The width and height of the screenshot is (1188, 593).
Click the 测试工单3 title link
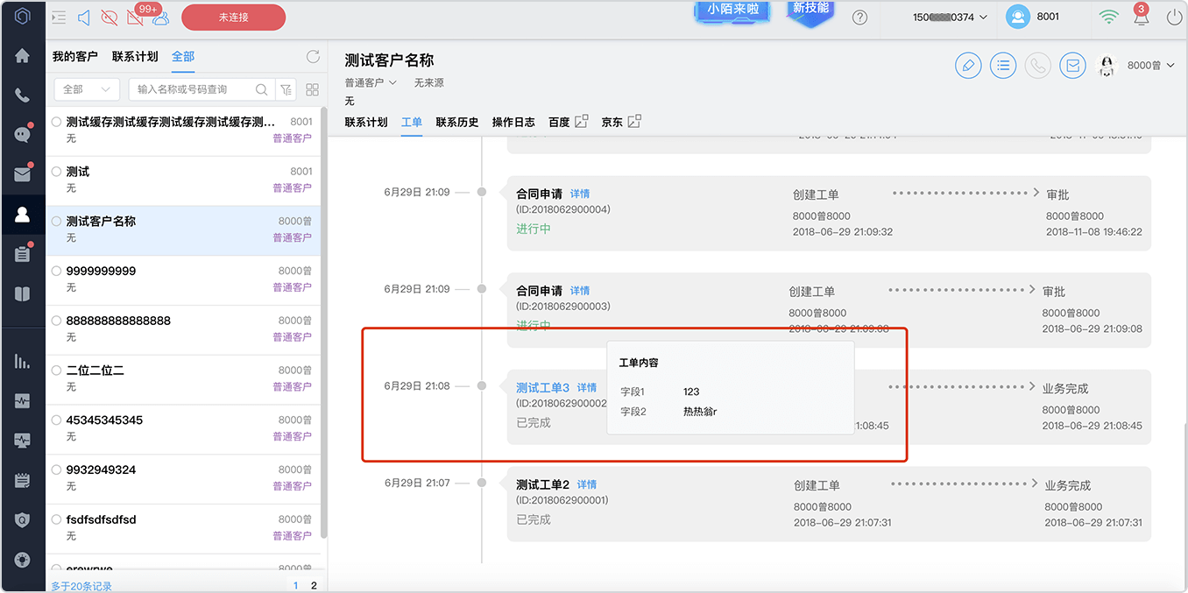(x=543, y=387)
